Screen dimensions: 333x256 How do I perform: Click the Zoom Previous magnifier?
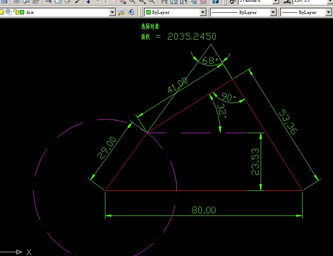coord(151,2)
